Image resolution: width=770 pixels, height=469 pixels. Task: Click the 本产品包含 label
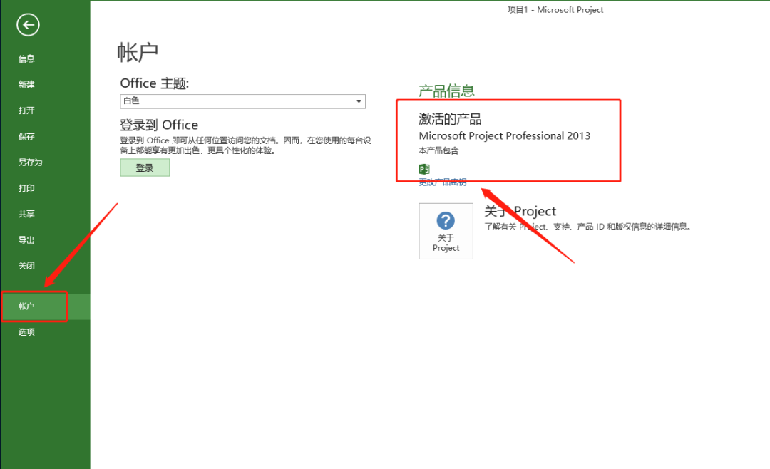point(438,150)
